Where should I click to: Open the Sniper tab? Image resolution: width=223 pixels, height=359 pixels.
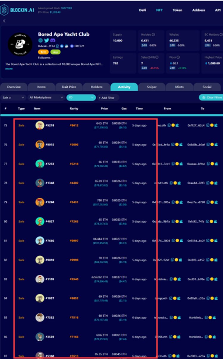pos(152,87)
